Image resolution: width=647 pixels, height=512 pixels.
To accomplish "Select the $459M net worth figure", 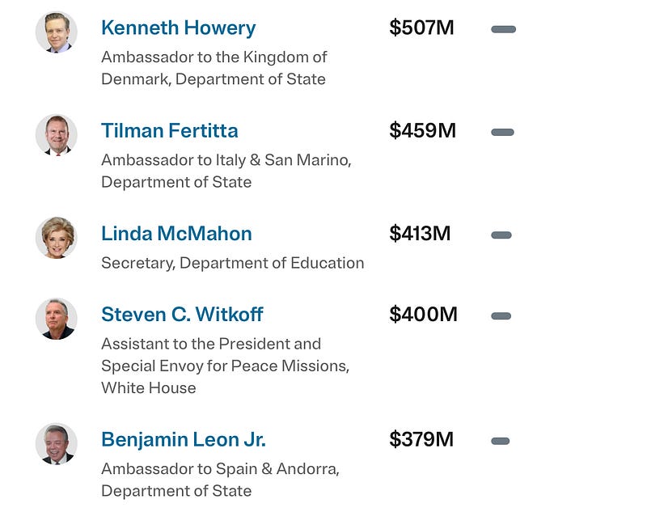I will point(423,130).
